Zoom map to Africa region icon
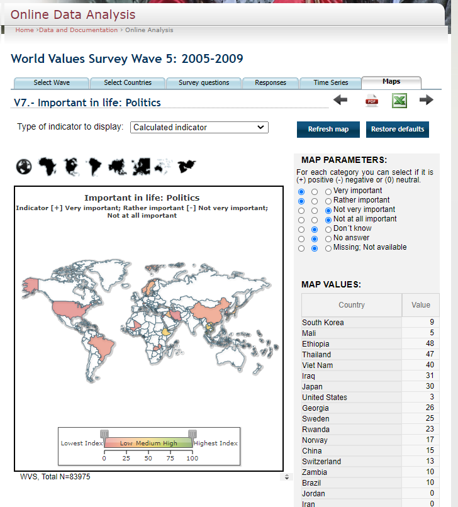 (x=47, y=166)
